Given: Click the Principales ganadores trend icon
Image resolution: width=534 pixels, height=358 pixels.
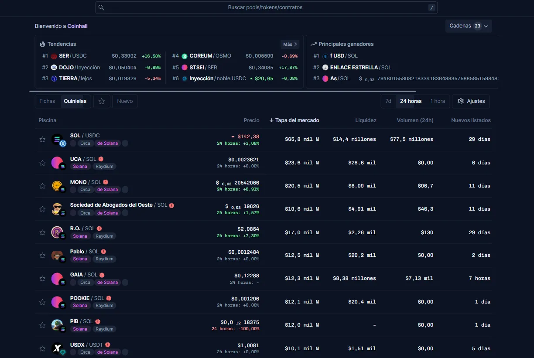Looking at the screenshot, I should tap(313, 44).
